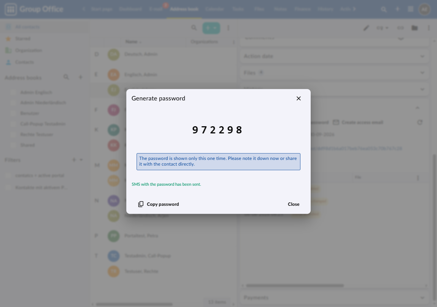Viewport: 437px width, 307px height.
Task: Click the contact list search icon
Action: pyautogui.click(x=194, y=28)
